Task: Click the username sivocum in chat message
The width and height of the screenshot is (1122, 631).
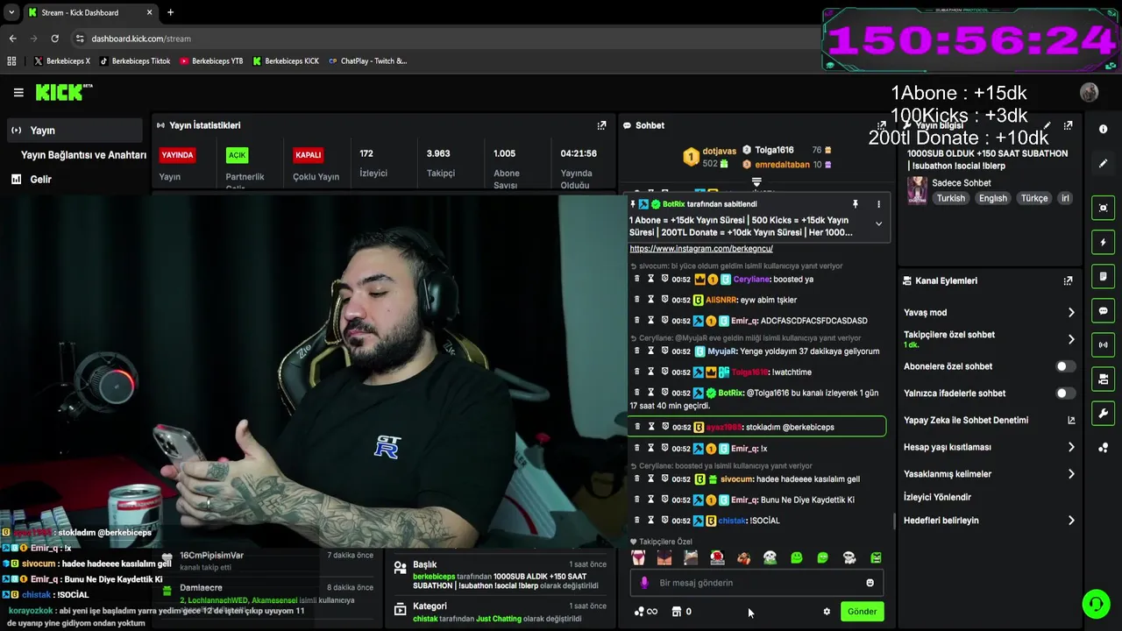Action: pyautogui.click(x=738, y=479)
